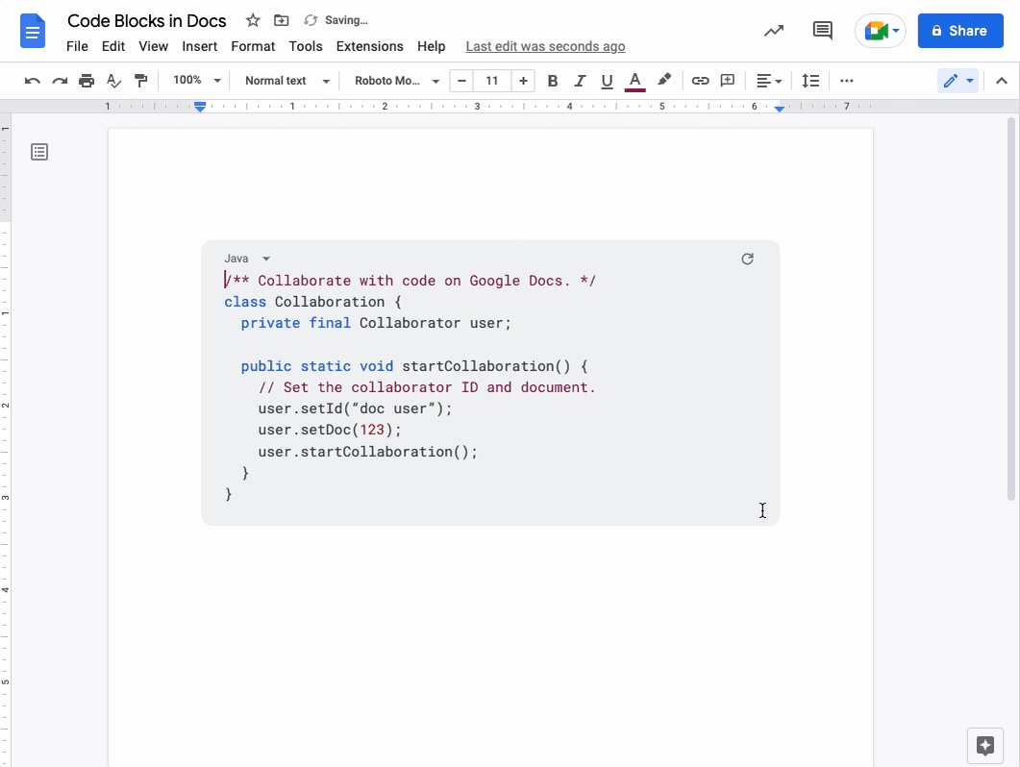Screen dimensions: 1020x767
Task: Refresh the code block with reload icon
Action: tap(748, 259)
